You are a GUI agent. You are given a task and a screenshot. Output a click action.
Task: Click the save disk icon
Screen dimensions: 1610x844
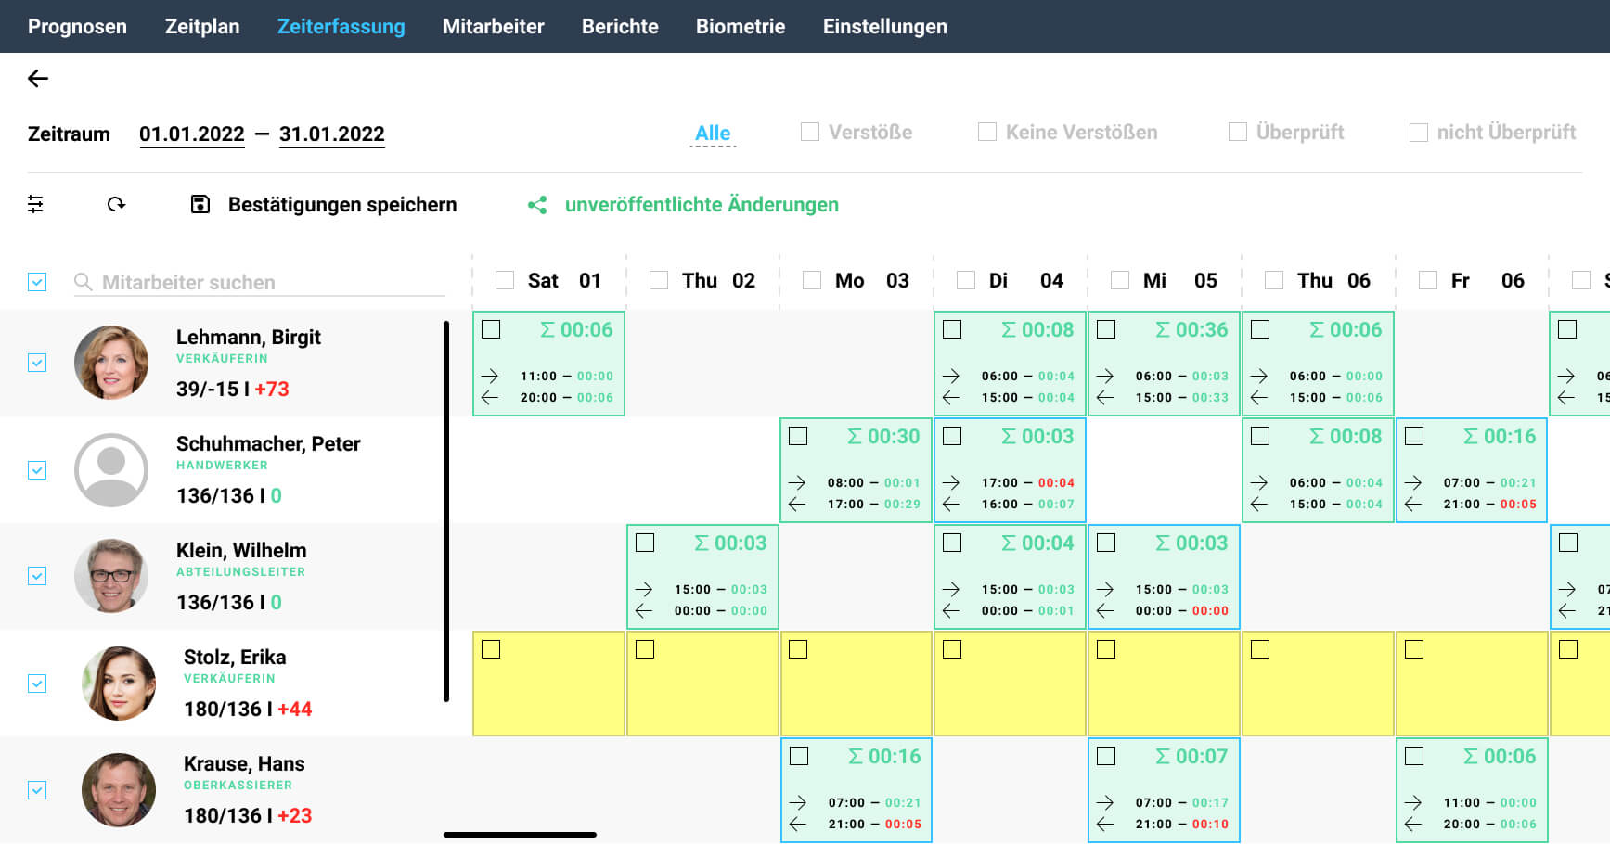pos(200,204)
